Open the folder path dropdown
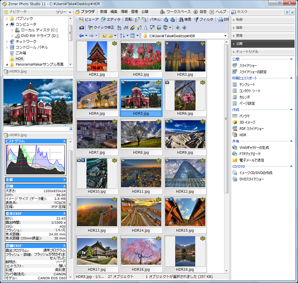This screenshot has width=298, height=283. click(x=225, y=36)
